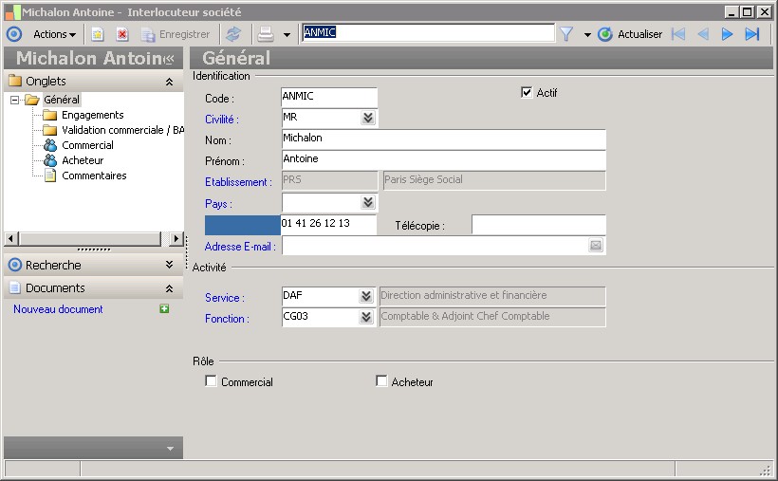Open the Civilité dropdown

[368, 119]
